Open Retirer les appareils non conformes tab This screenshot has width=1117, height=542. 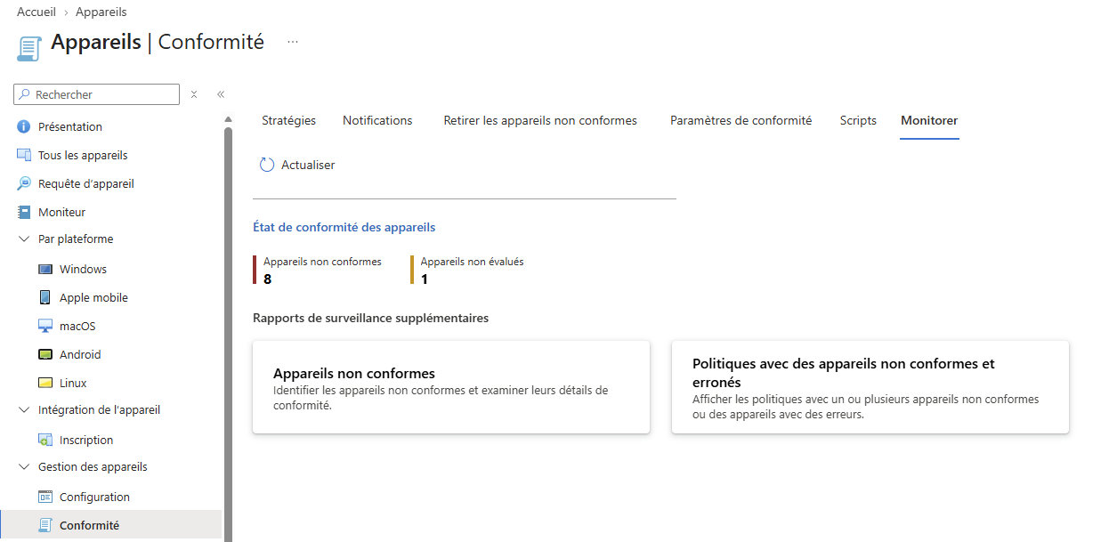coord(540,120)
